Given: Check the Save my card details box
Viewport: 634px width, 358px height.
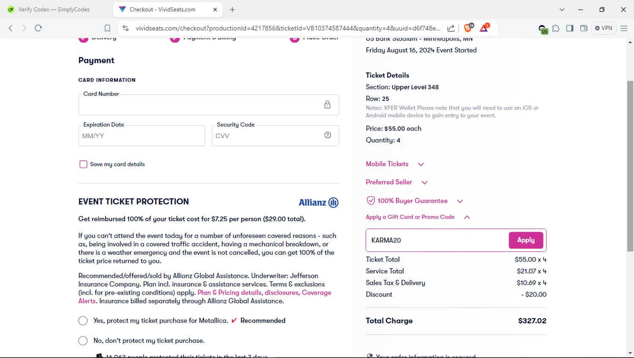Looking at the screenshot, I should (83, 164).
